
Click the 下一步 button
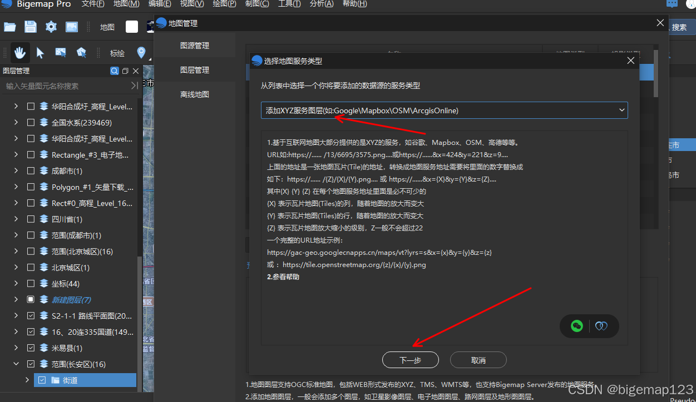pos(411,360)
